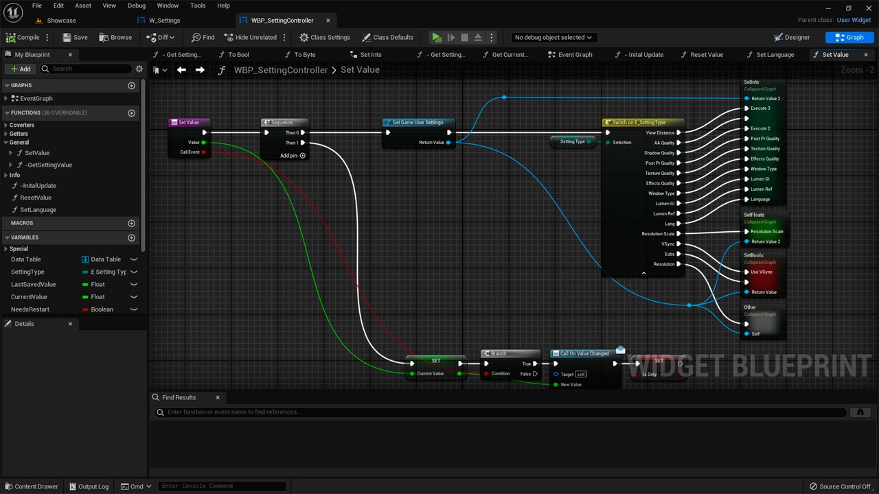
Task: Expand the Coverters function category
Action: (x=5, y=125)
